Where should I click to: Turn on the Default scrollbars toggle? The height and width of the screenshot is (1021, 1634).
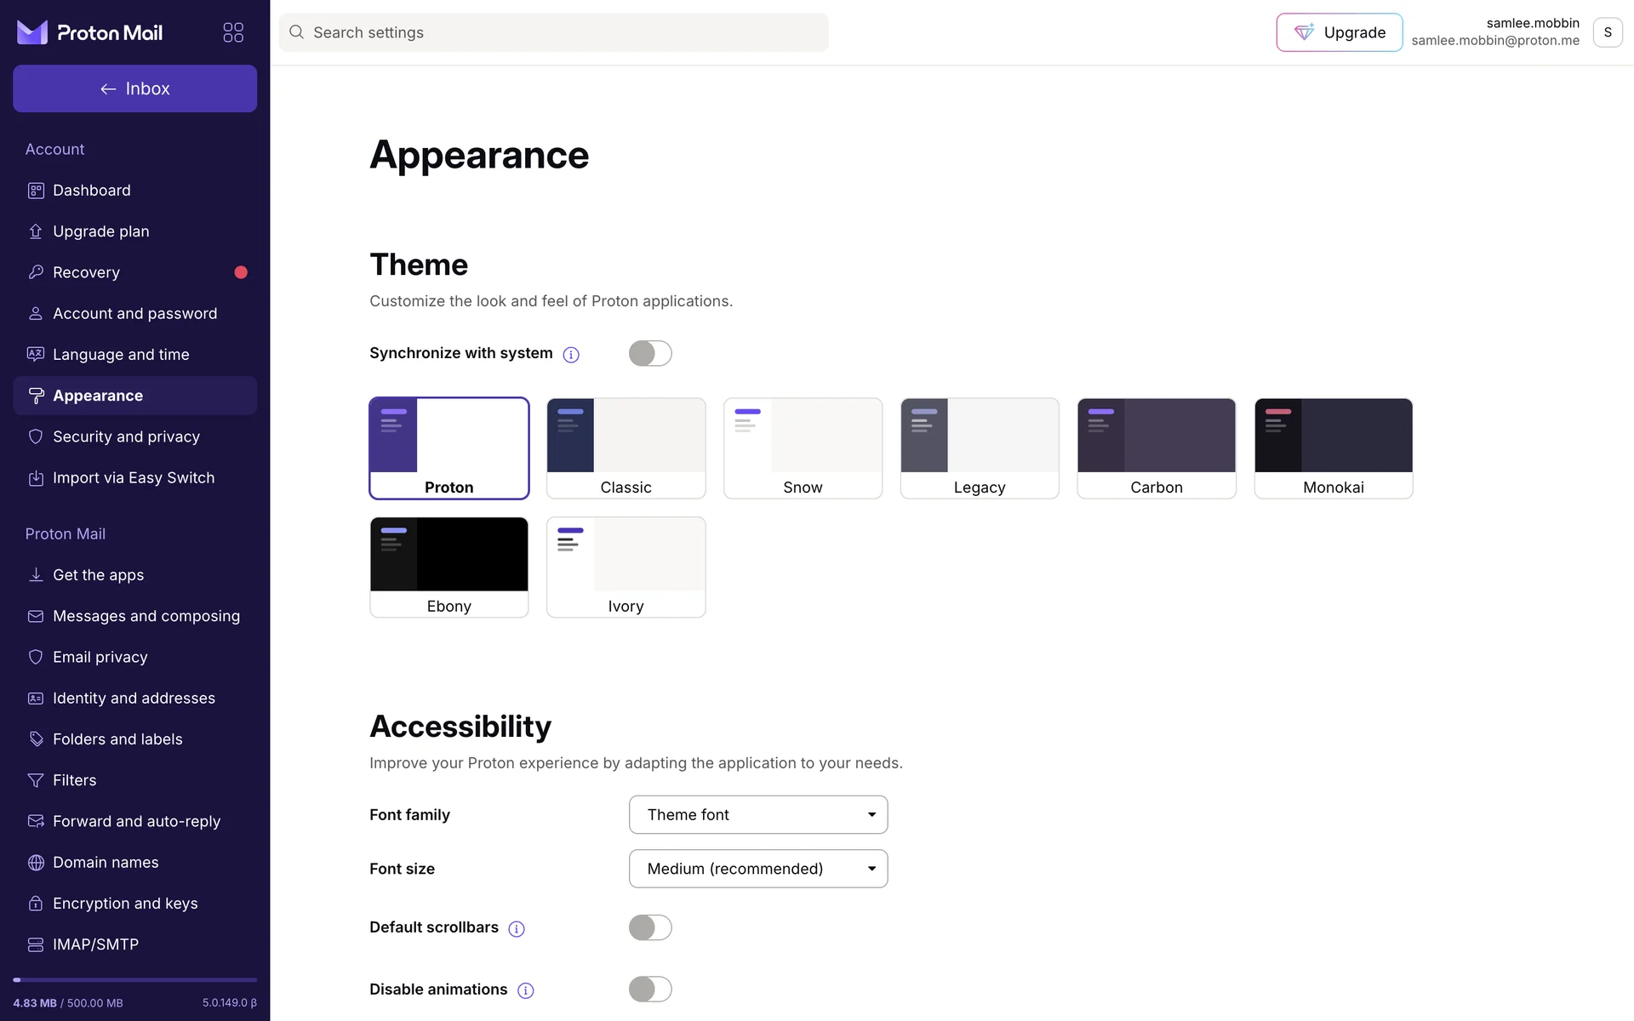650,927
